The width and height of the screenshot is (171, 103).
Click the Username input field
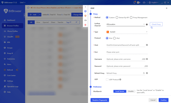[x=126, y=59]
